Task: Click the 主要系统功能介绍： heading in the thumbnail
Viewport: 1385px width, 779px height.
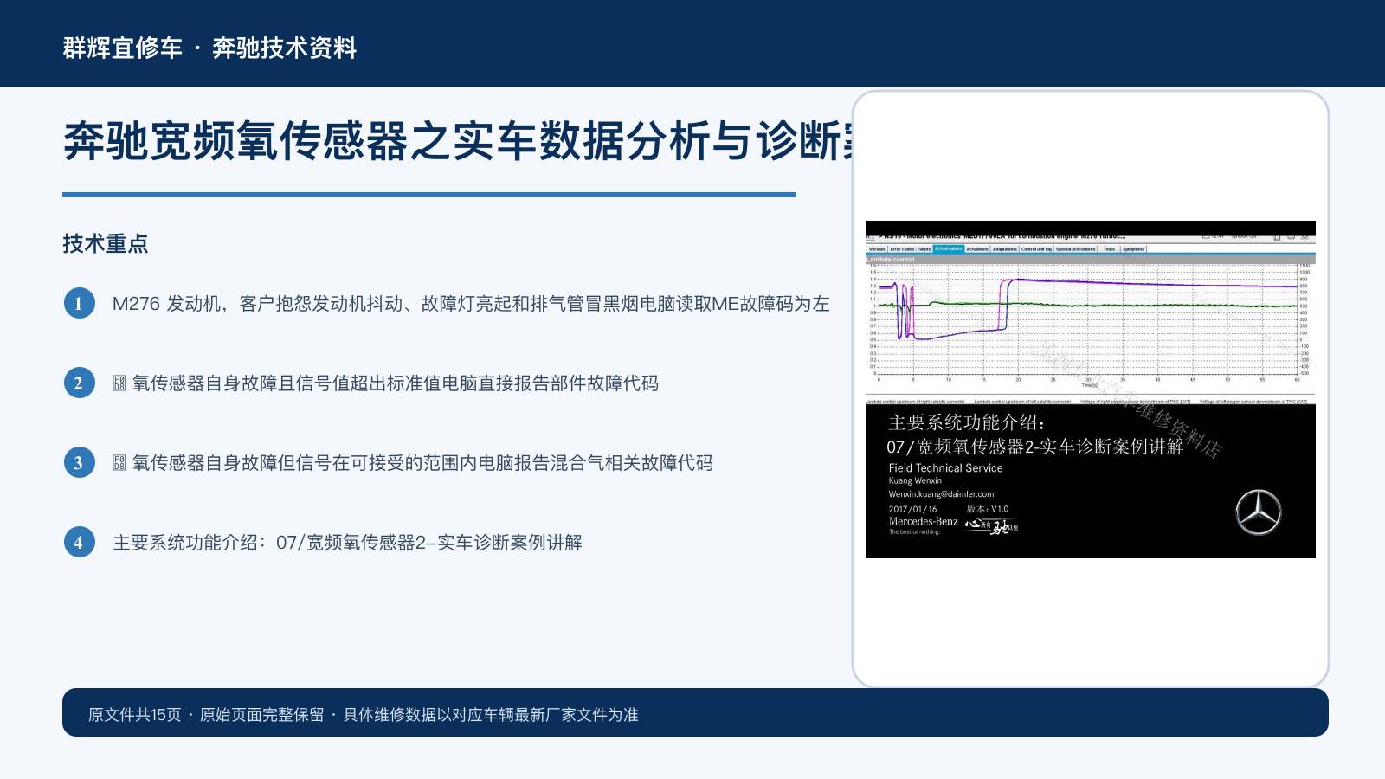Action: click(x=967, y=422)
